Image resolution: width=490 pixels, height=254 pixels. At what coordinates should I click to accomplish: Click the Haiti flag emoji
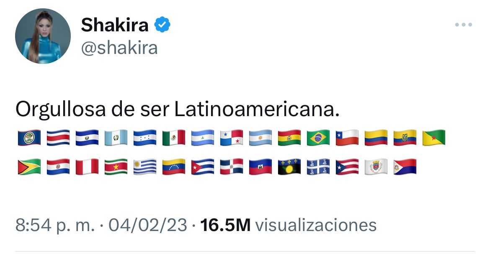pos(260,167)
